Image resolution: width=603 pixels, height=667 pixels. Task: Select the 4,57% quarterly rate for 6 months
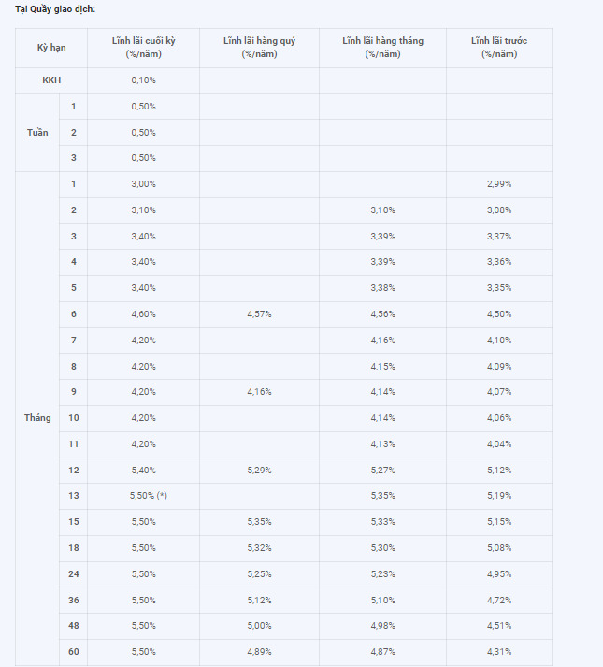coord(259,314)
